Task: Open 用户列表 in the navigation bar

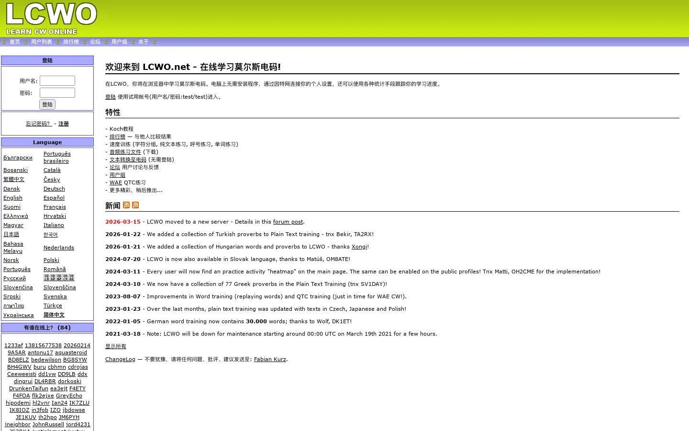Action: [x=42, y=42]
